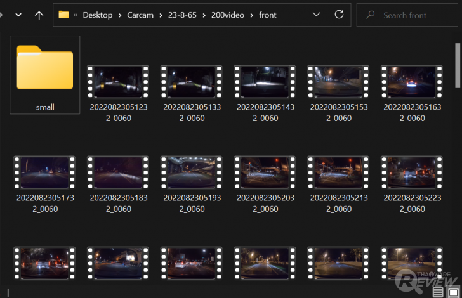Expand the chevron after Desktop
Viewport: 462px width, 298px height.
click(120, 15)
